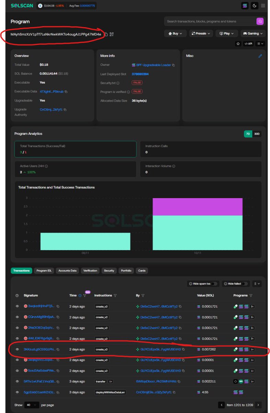Show the Active Users 24H info icon
This screenshot has width=270, height=413.
[x=46, y=166]
